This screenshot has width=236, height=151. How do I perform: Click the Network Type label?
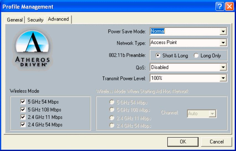point(131,43)
